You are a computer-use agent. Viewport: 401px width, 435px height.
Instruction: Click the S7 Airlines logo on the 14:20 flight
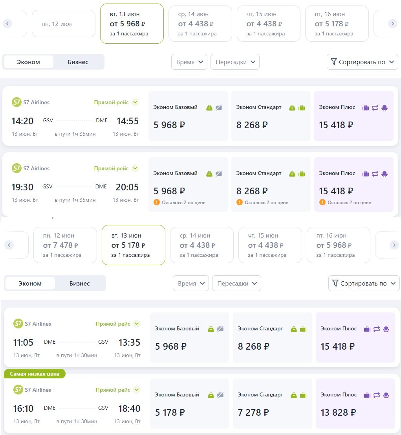[16, 102]
